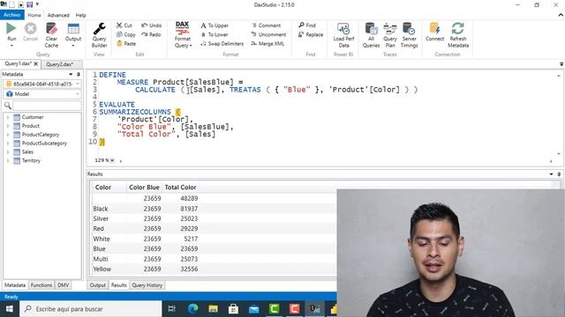
Task: Merge XML in the query
Action: pyautogui.click(x=267, y=43)
